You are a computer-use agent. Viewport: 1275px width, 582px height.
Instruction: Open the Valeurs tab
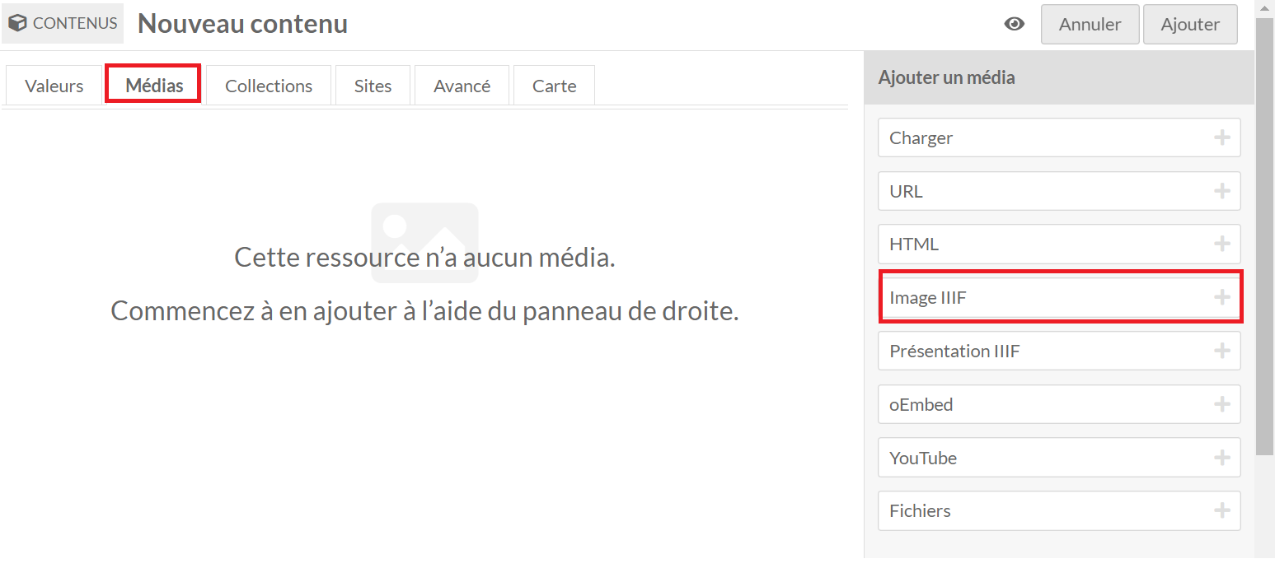(54, 86)
